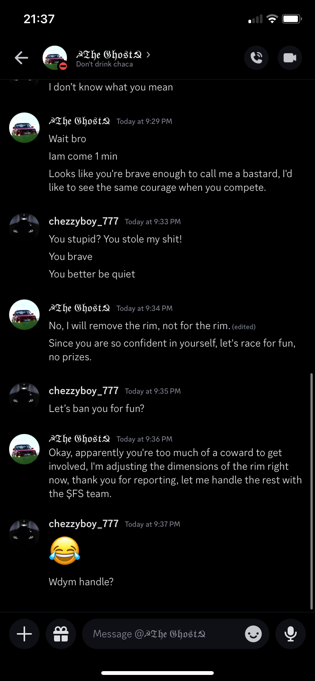Tap The Ghost avatar at 9:36 PM

pos(24,449)
